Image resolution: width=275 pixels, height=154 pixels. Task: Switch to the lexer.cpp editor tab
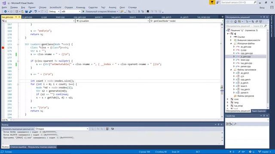[60, 17]
